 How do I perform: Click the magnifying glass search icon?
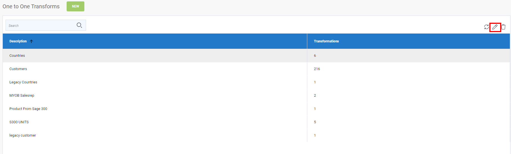point(79,25)
